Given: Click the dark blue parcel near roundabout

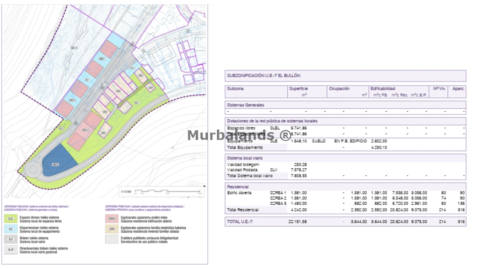Looking at the screenshot, I should (x=59, y=160).
